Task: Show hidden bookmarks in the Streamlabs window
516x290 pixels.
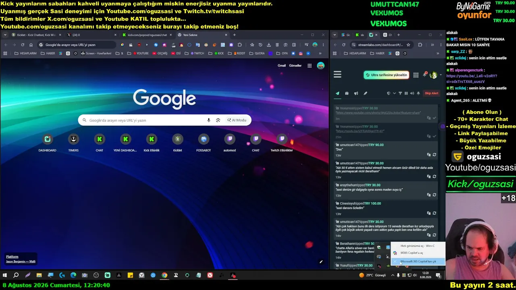Action: click(438, 53)
